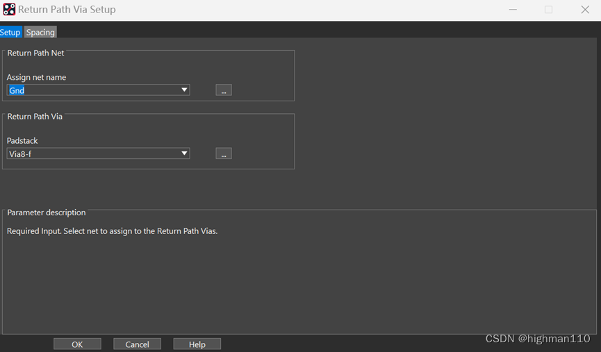Click the 'Assign net name' label

[36, 77]
